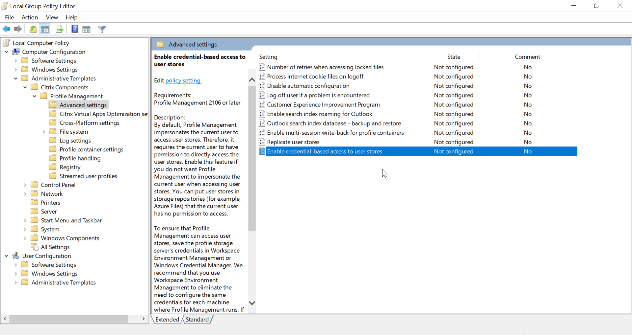Viewport: 632px width, 335px height.
Task: Click policy icon for Replicate user stores
Action: point(262,142)
